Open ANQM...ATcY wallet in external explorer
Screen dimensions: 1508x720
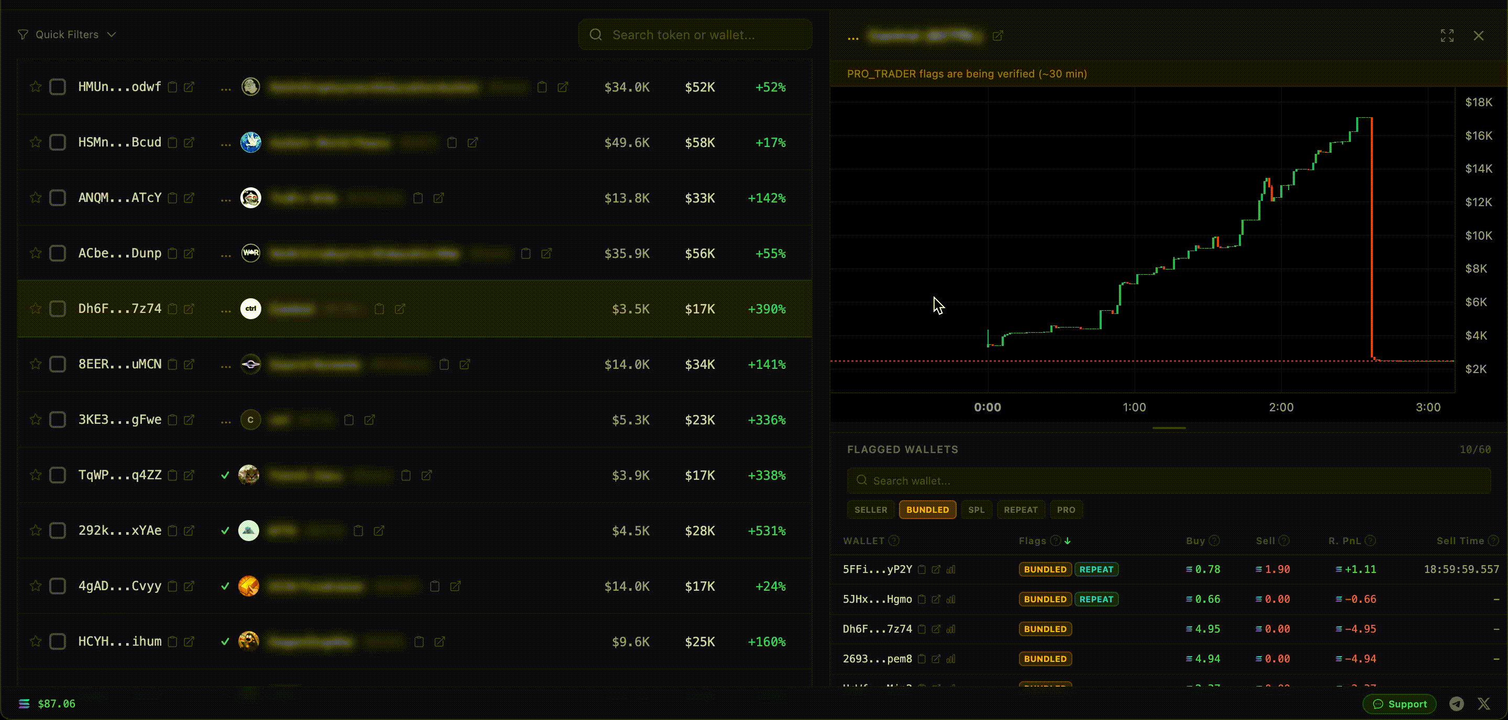point(189,198)
